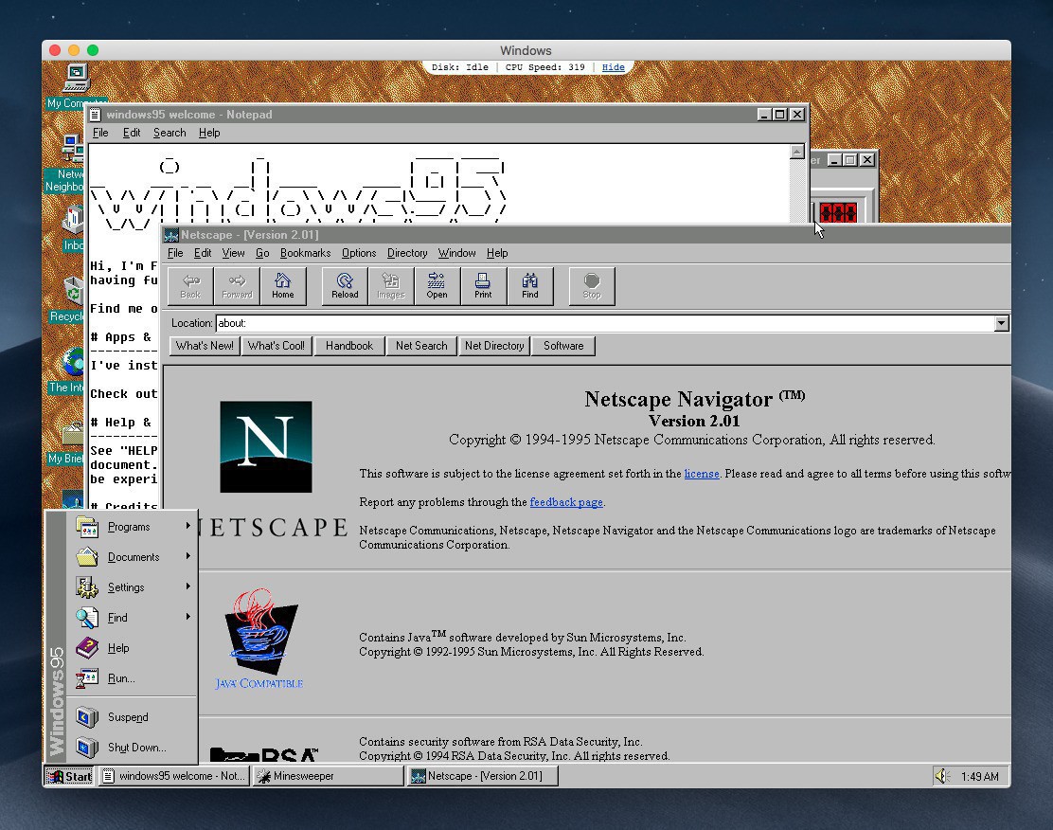
Task: Click the Home button in Netscape toolbar
Action: (x=282, y=285)
